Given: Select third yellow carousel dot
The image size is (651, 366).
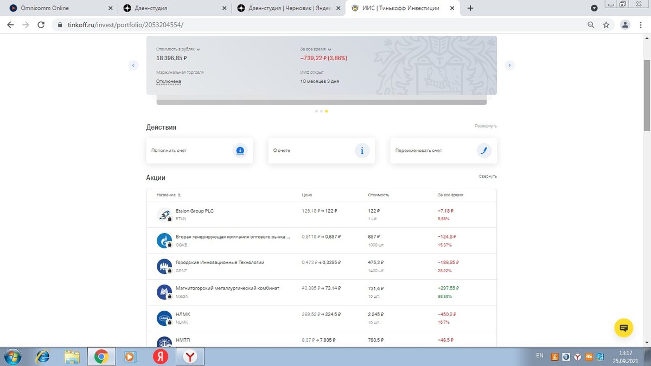Looking at the screenshot, I should click(x=326, y=111).
